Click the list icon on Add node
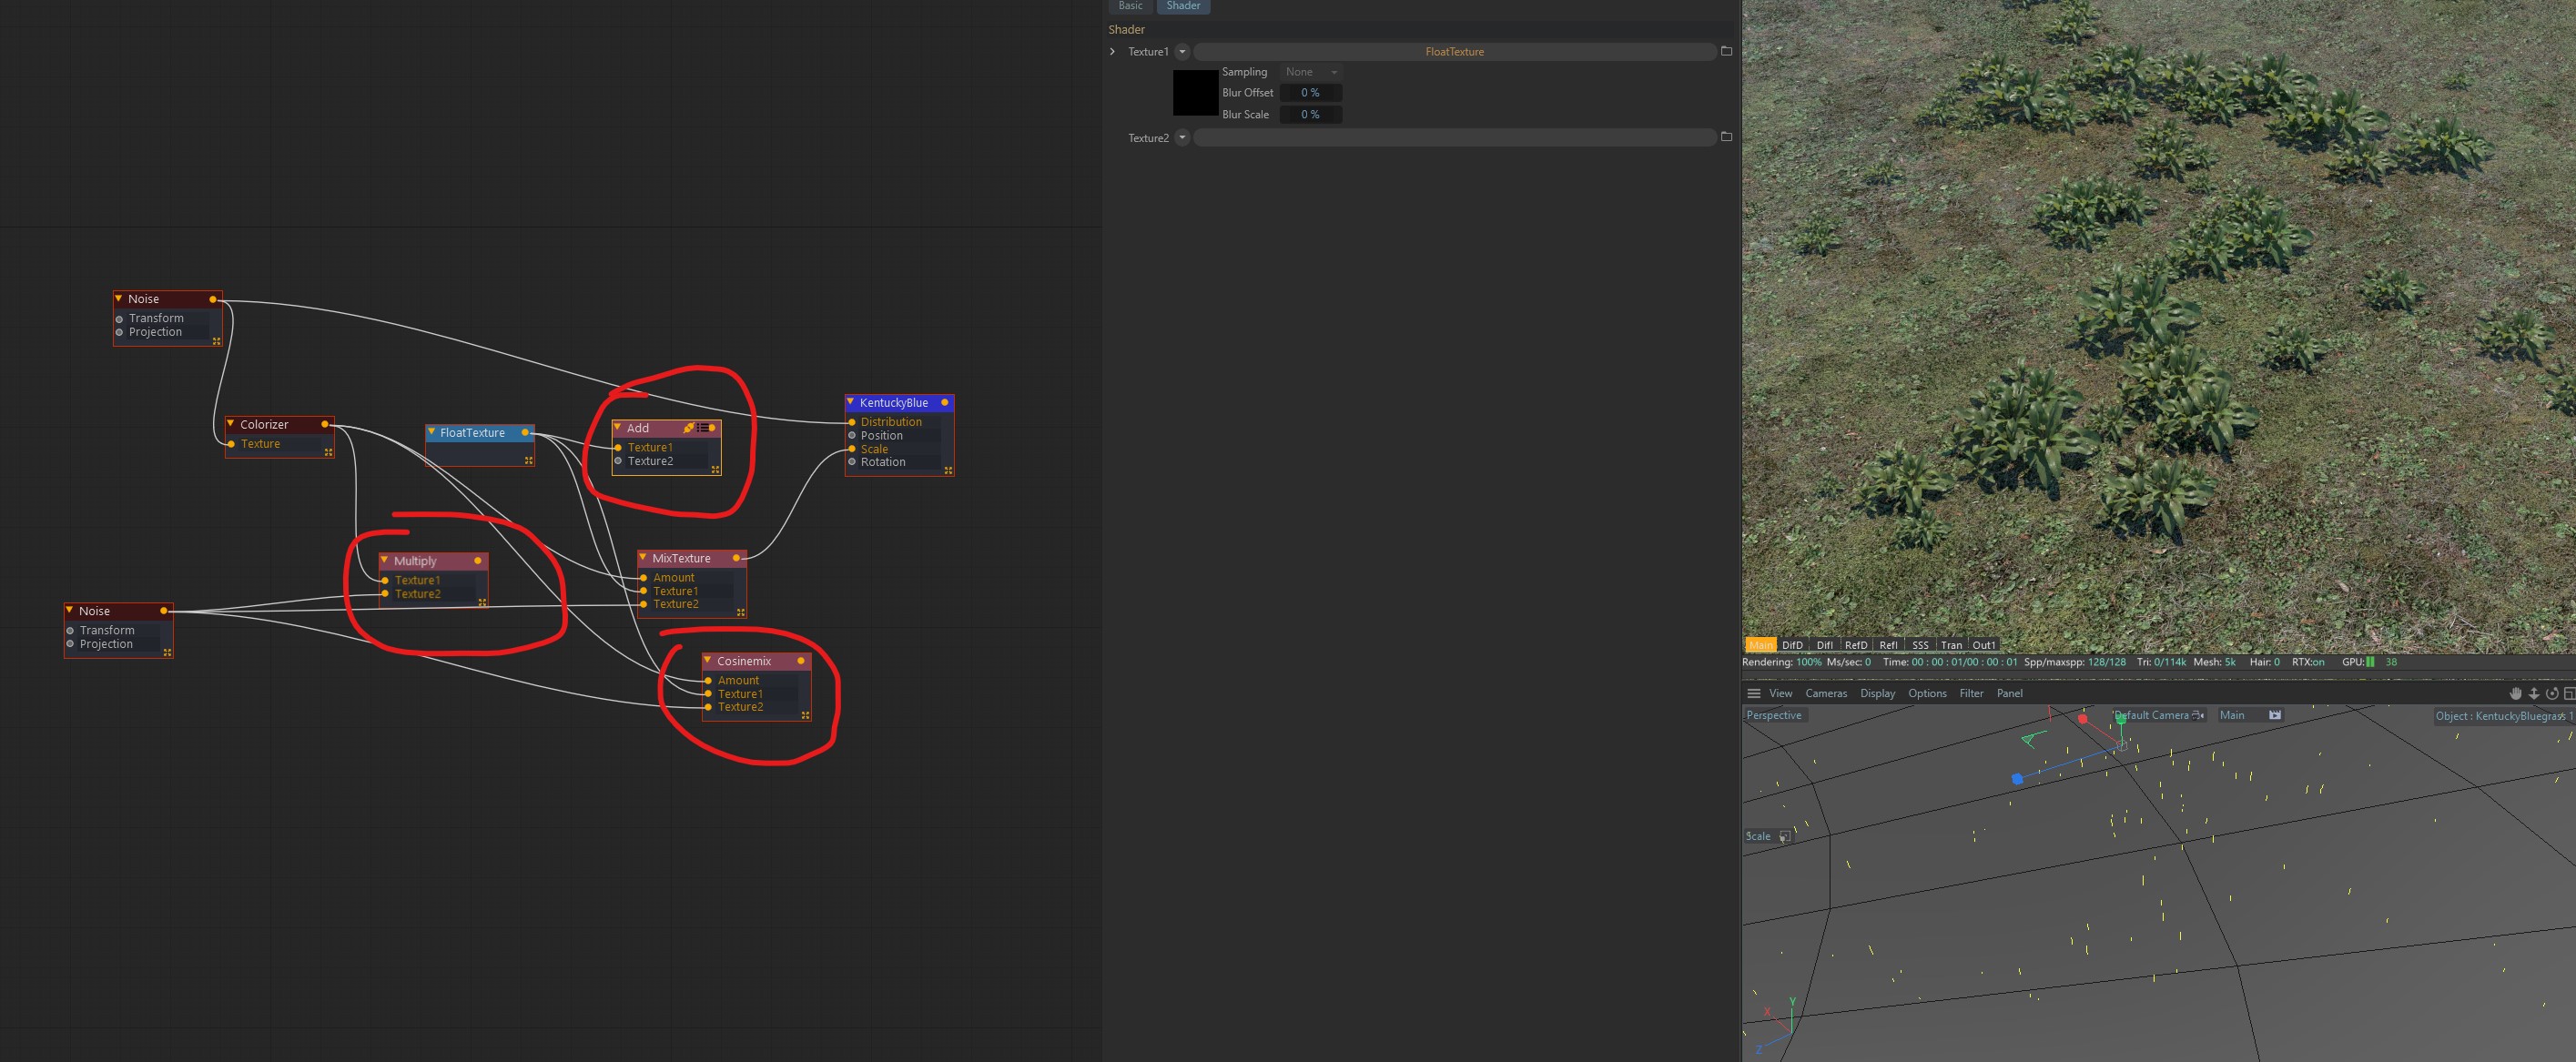This screenshot has width=2576, height=1062. (x=702, y=428)
